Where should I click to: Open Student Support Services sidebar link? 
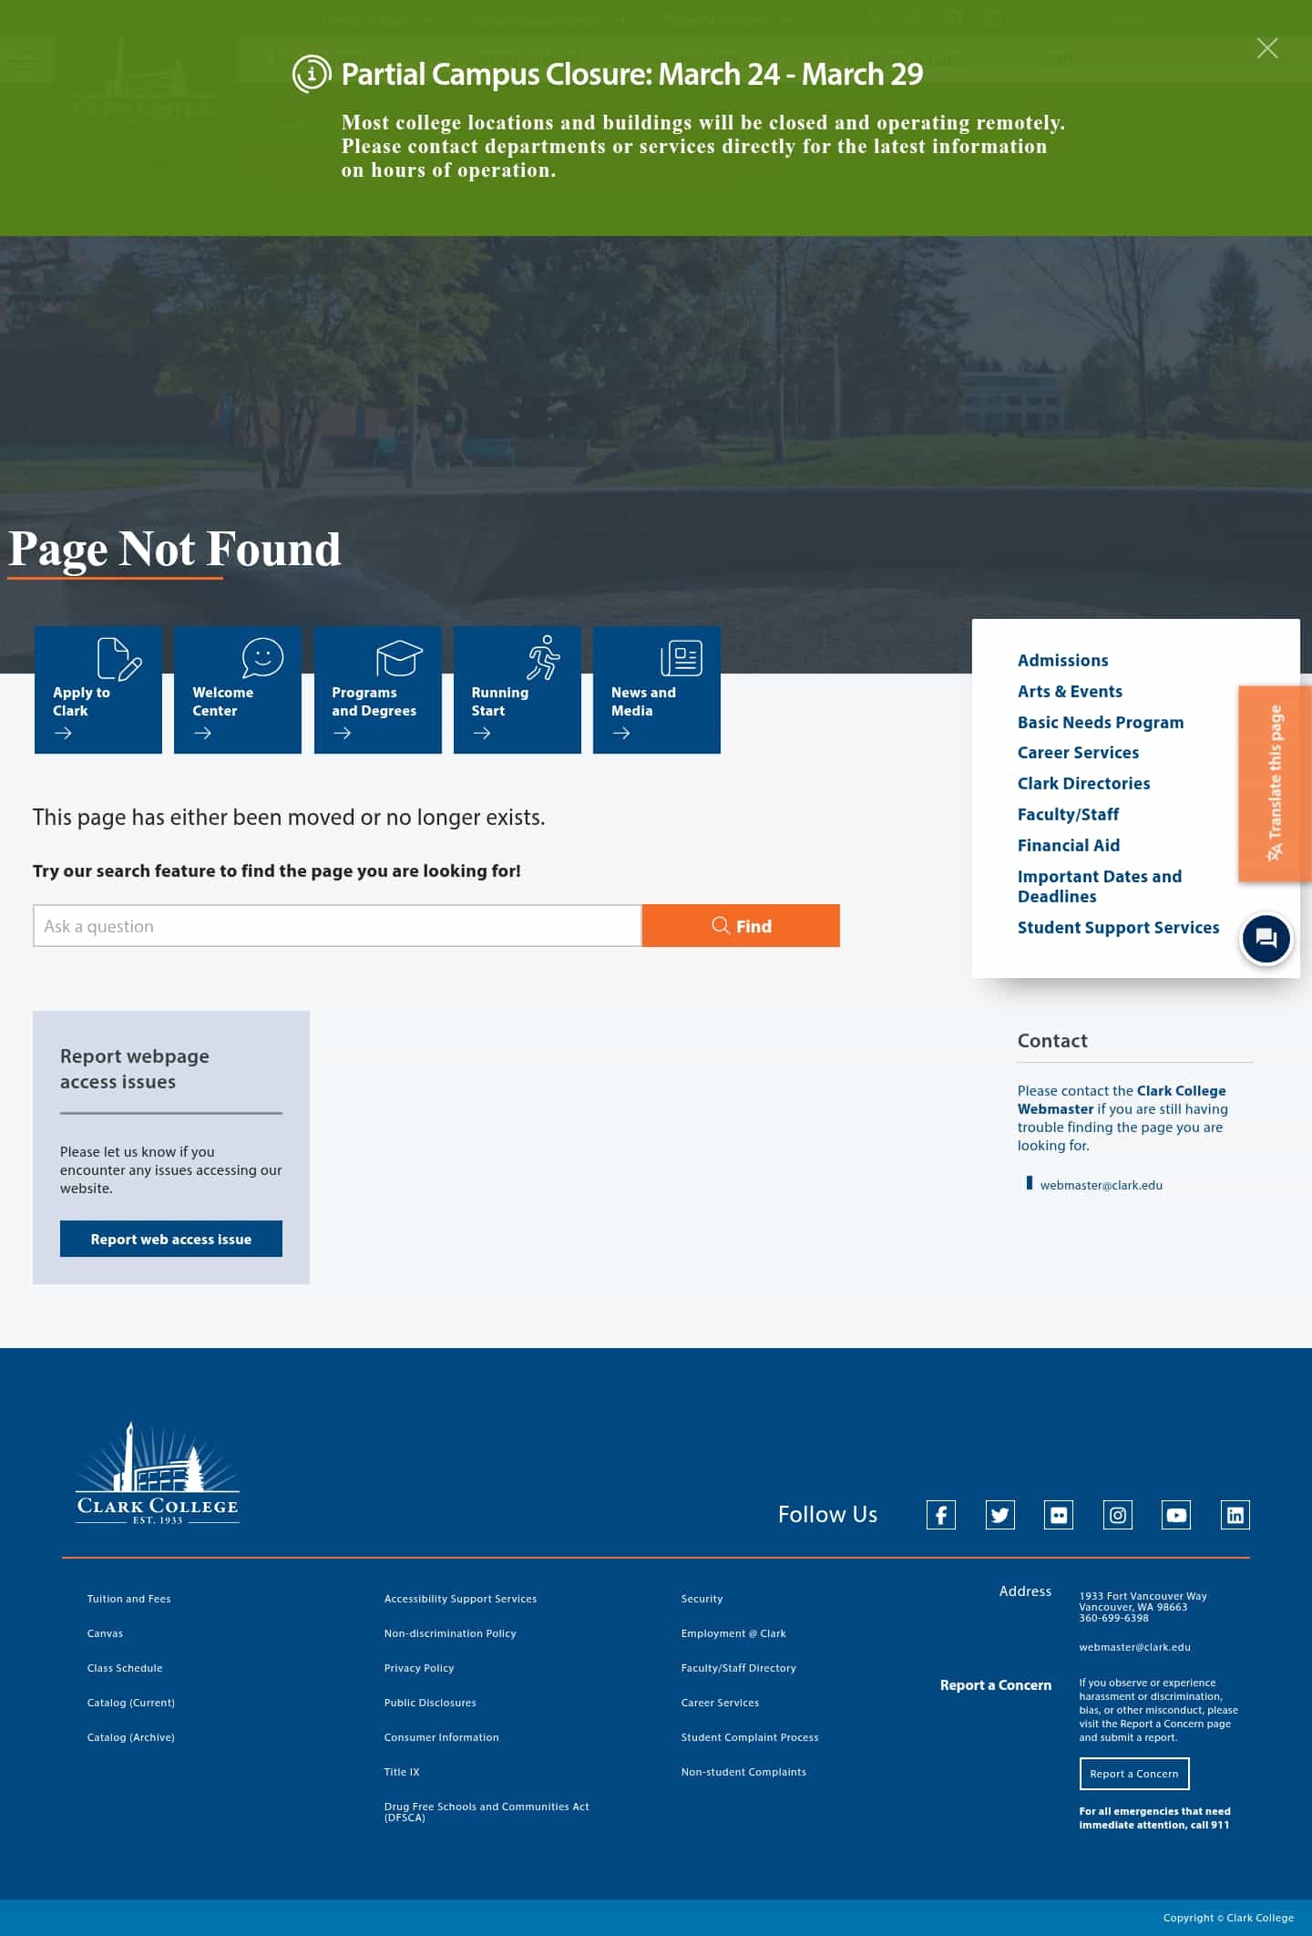[1118, 927]
